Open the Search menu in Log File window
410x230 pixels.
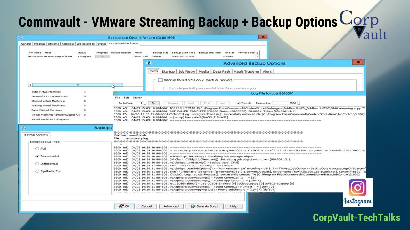coord(137,98)
